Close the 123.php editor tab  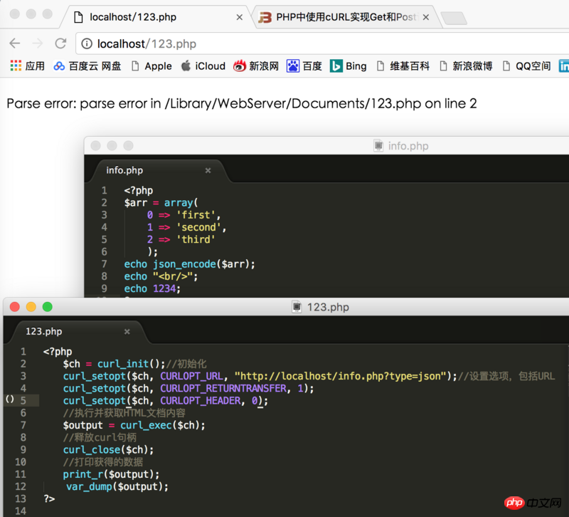point(127,332)
